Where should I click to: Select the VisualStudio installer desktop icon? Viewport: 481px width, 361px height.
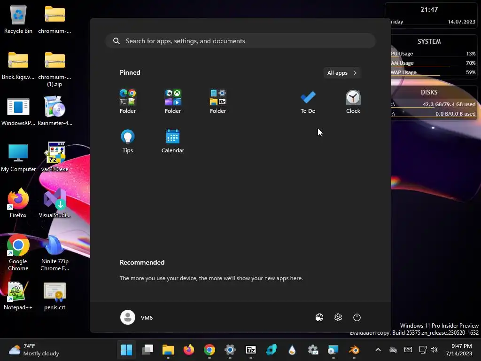click(x=54, y=203)
